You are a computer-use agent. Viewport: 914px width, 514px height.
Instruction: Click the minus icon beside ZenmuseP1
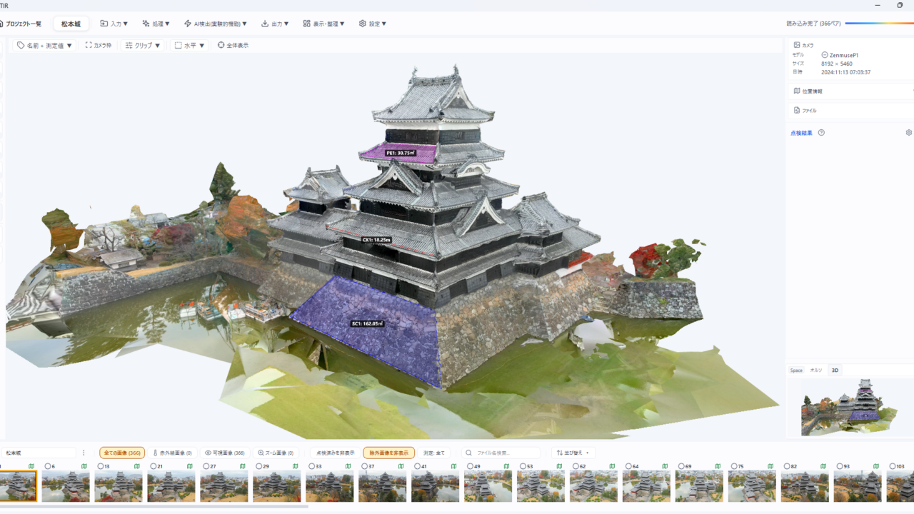(825, 55)
